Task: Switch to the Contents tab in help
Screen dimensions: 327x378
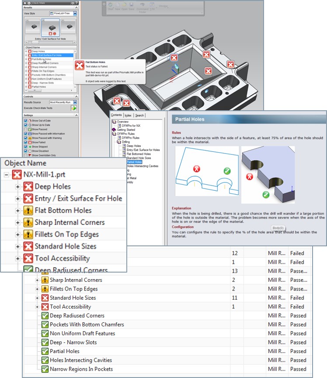Action: 116,115
